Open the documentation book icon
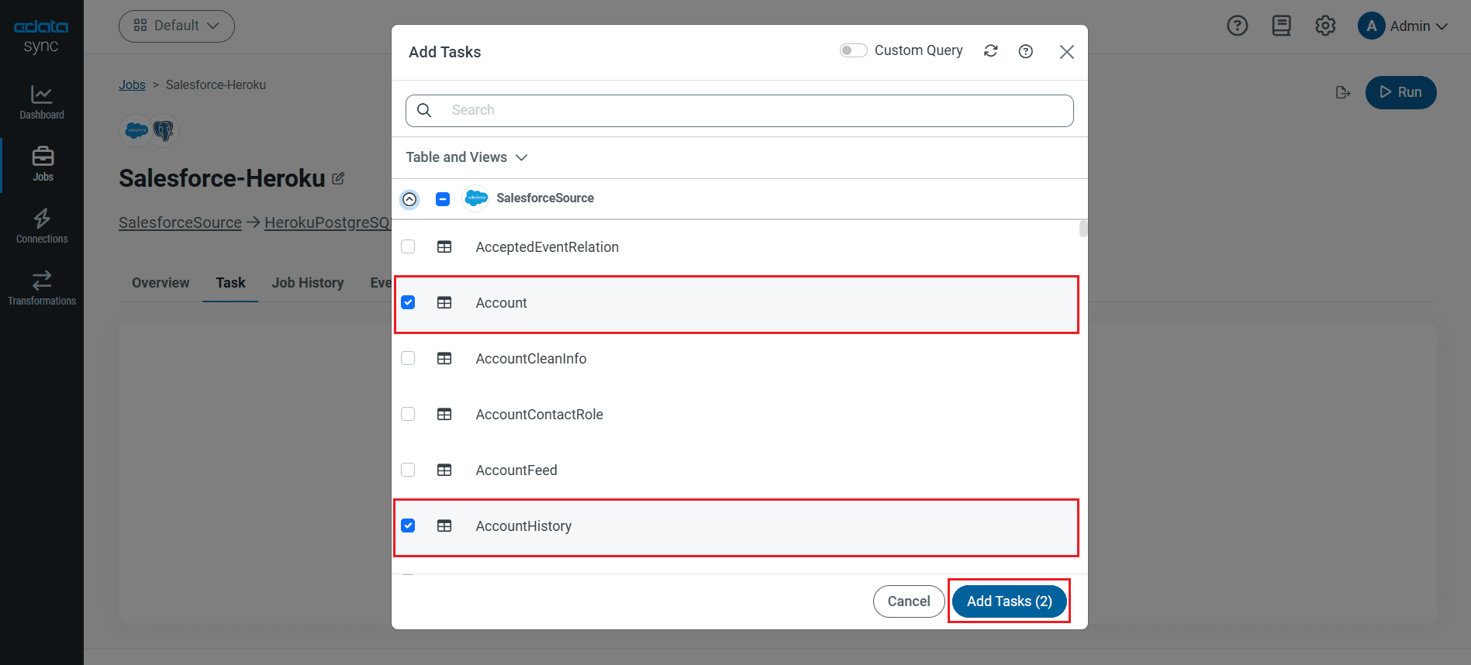The image size is (1471, 665). (1281, 26)
